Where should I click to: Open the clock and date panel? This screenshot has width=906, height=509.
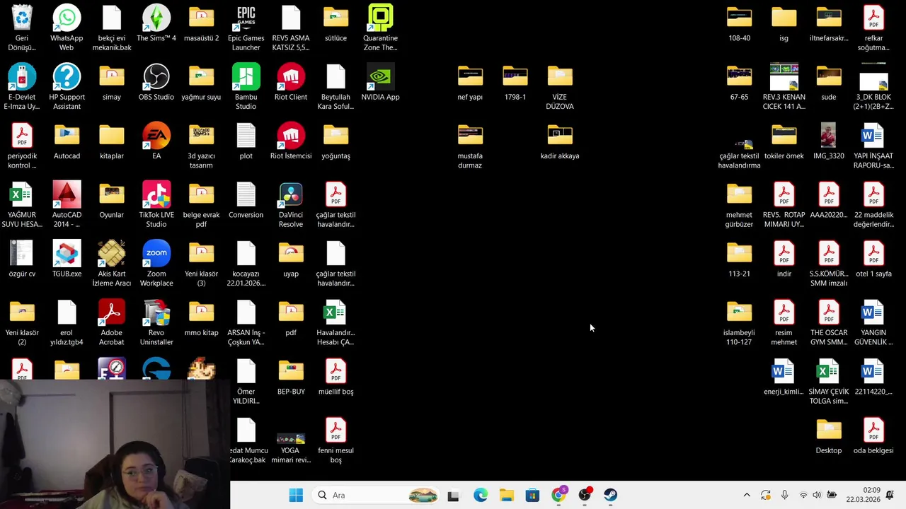pos(862,495)
